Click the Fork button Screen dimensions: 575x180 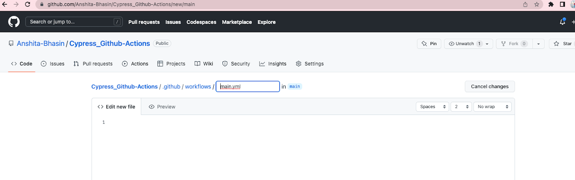click(514, 44)
